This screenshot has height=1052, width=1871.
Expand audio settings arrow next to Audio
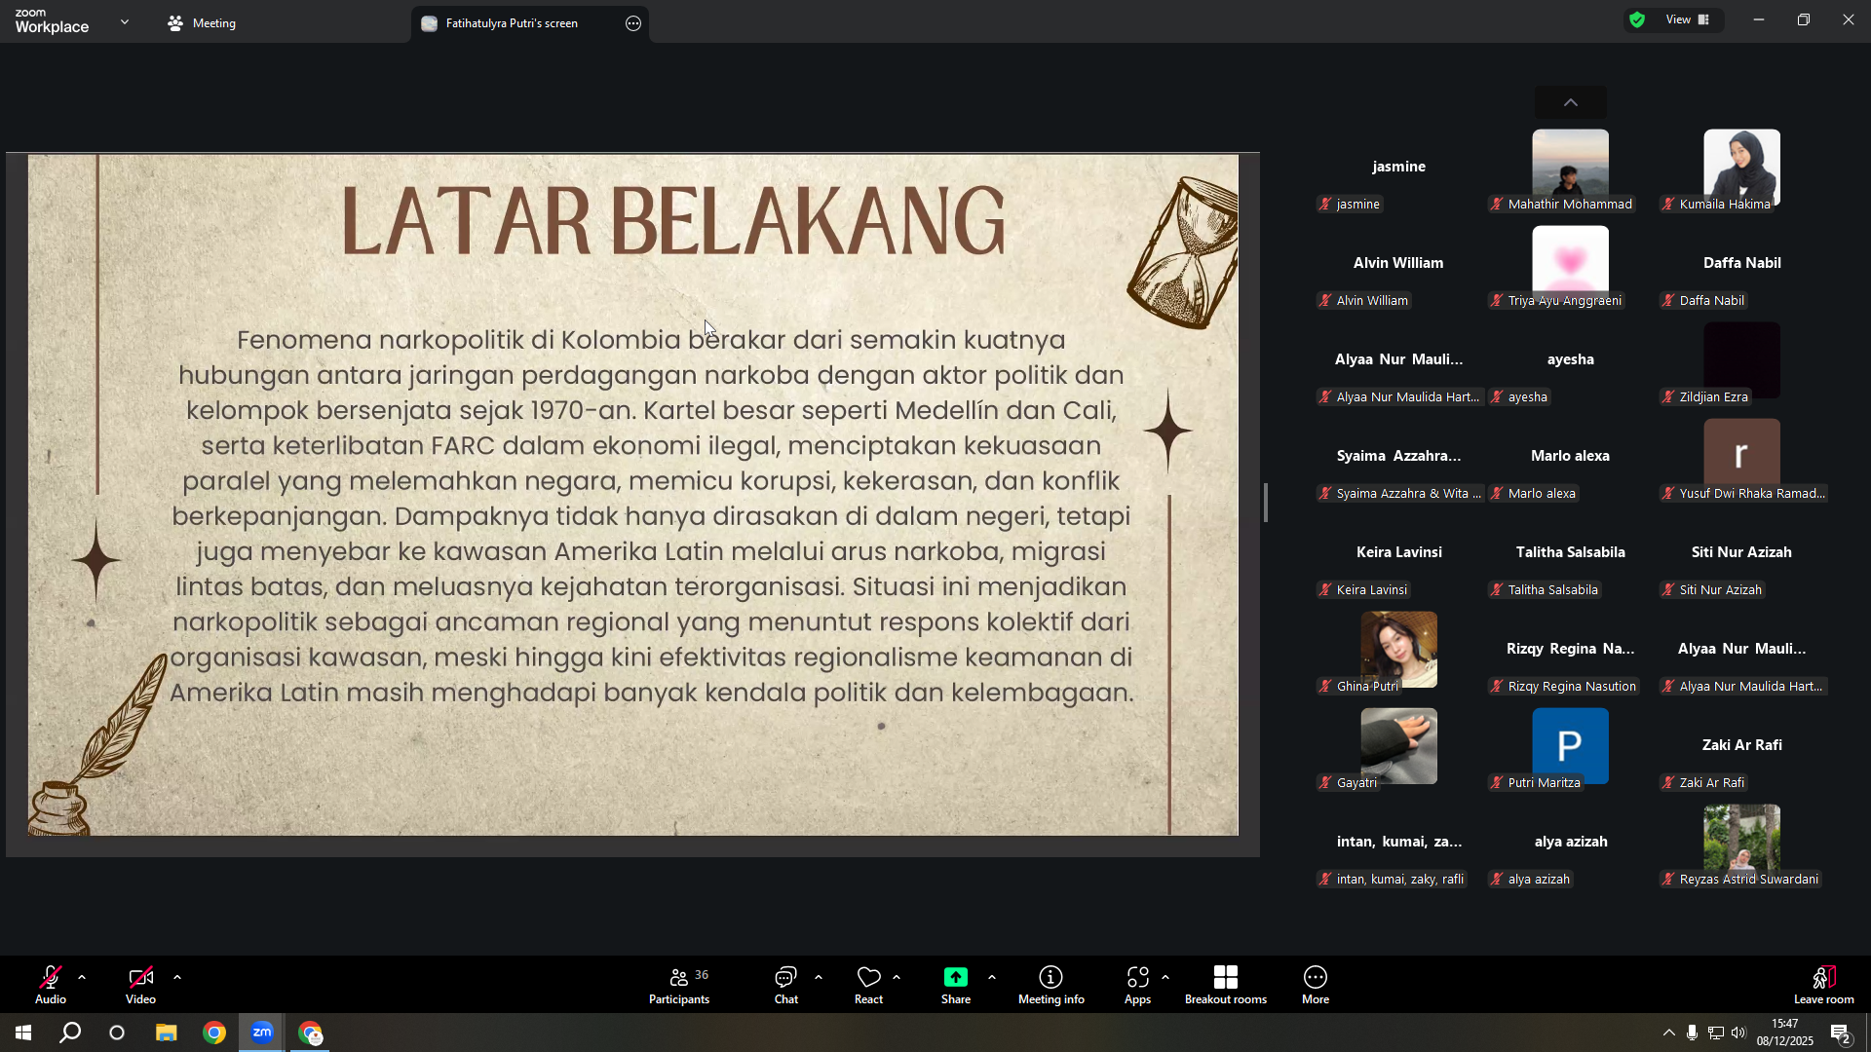(82, 977)
